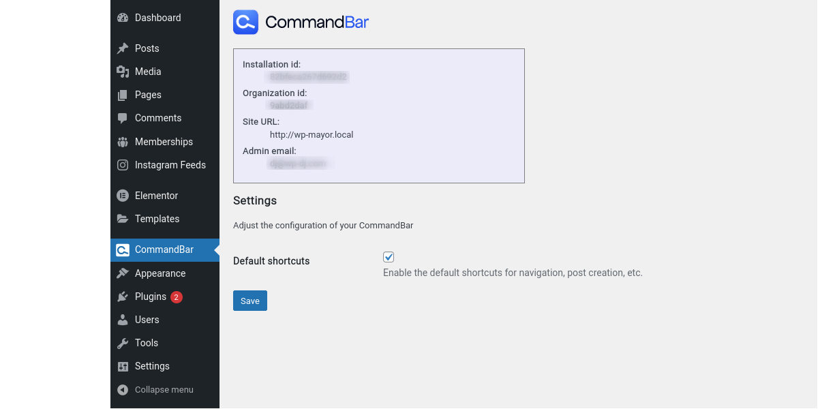Click the Plugins plug icon
This screenshot has height=409, width=818.
[123, 297]
